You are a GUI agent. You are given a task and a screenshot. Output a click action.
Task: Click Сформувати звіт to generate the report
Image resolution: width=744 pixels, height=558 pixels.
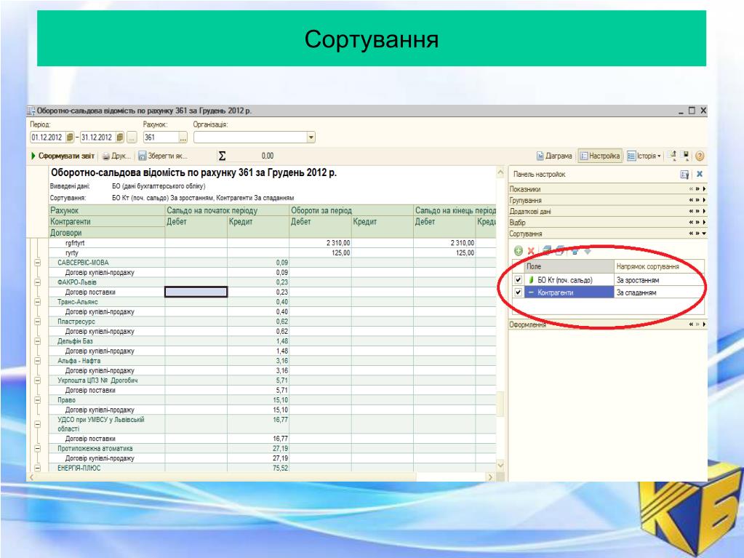point(63,156)
